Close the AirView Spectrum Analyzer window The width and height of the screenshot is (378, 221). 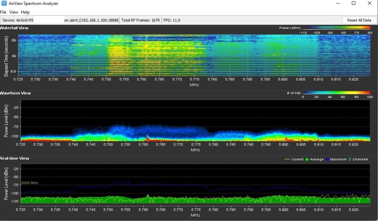point(369,4)
